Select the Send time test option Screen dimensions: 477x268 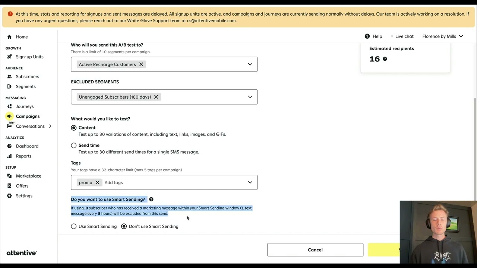coord(74,145)
